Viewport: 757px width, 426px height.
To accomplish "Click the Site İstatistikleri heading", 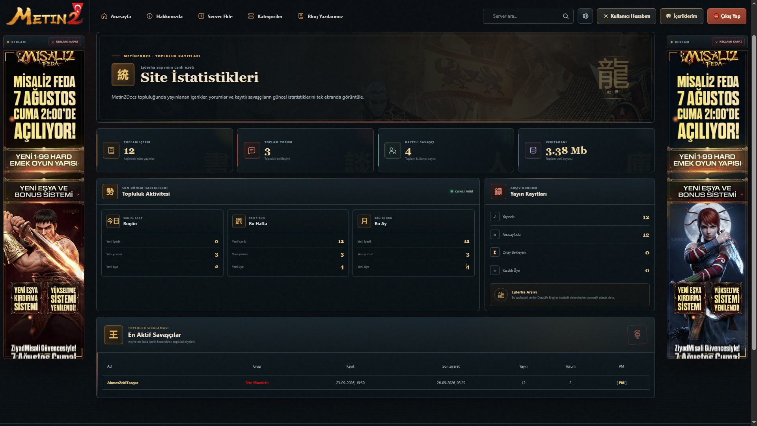I will (x=200, y=77).
